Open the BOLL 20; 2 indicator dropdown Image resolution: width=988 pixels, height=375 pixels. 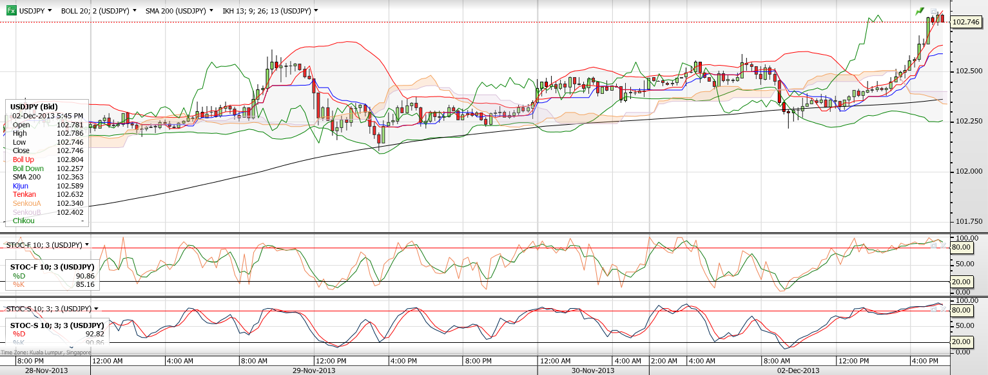[99, 11]
